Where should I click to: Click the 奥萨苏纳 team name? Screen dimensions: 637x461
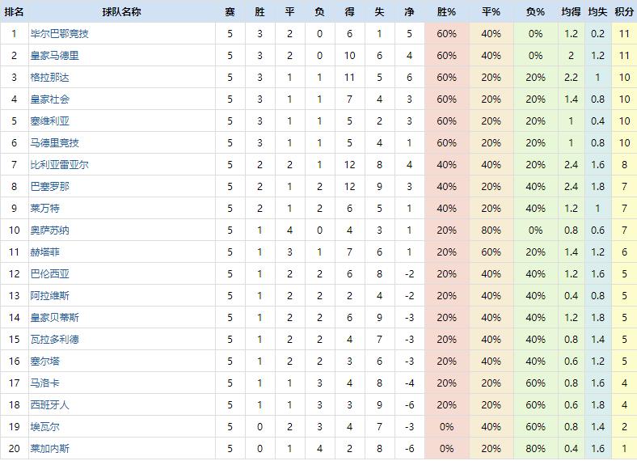coord(49,230)
